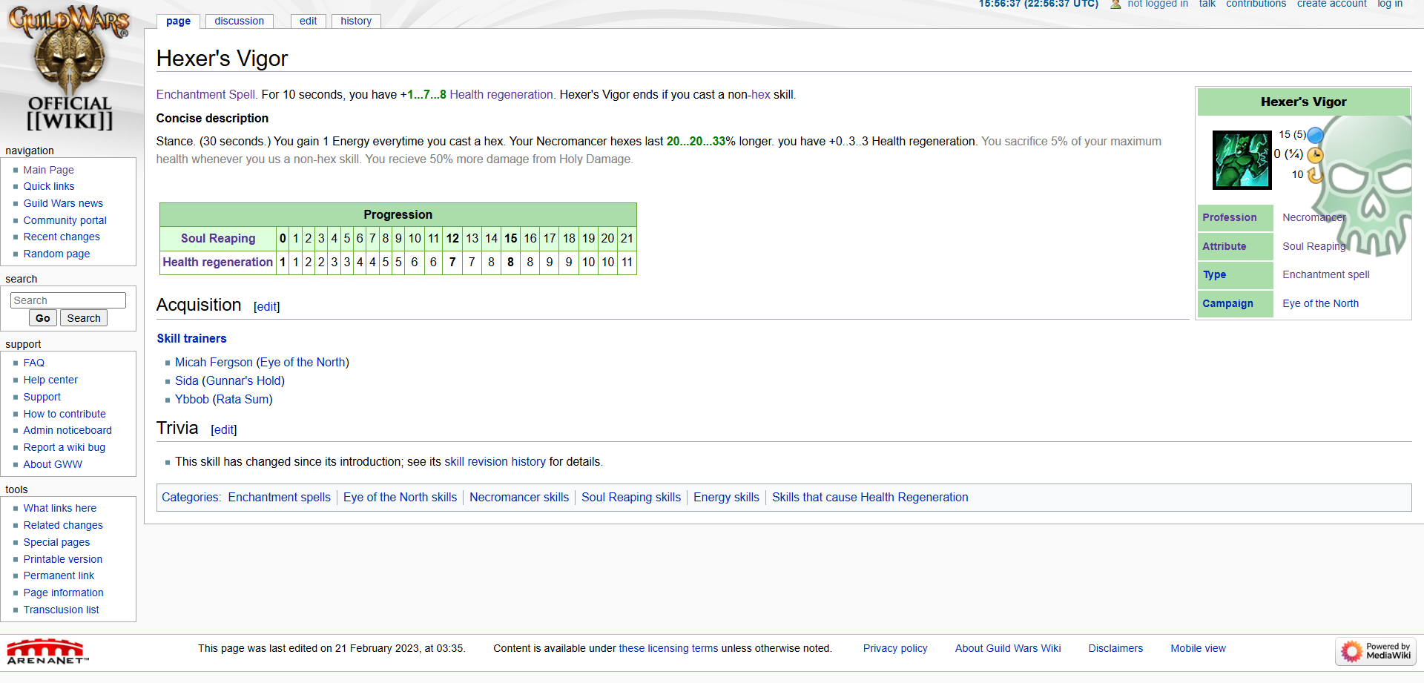Open Special pages

click(x=56, y=542)
